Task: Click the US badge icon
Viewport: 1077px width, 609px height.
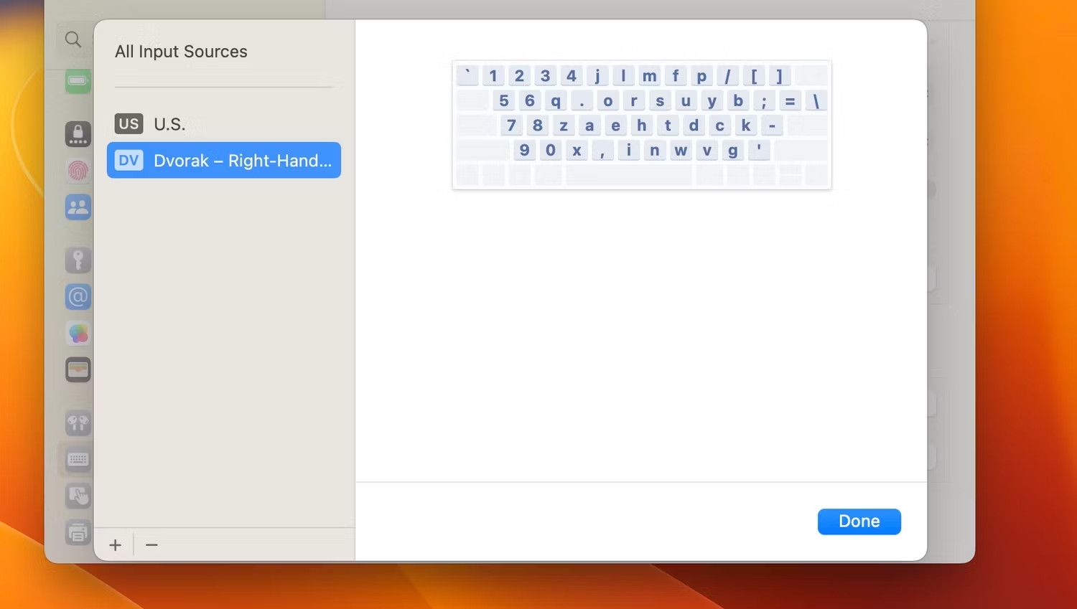Action: click(129, 123)
